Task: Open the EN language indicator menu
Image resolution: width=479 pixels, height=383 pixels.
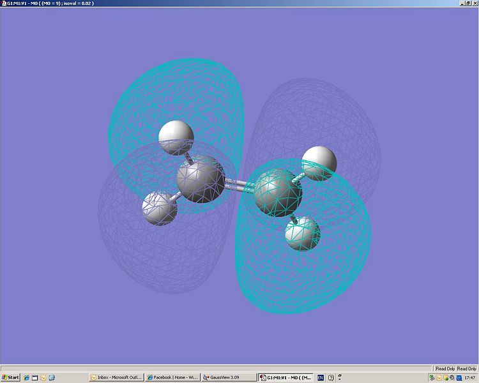Action: pos(320,378)
